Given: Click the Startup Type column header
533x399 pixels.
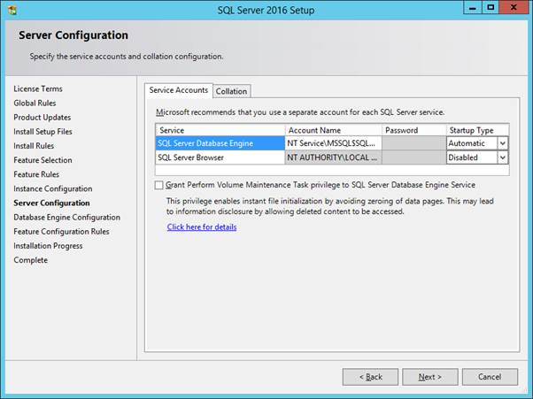Looking at the screenshot, I should coord(477,130).
